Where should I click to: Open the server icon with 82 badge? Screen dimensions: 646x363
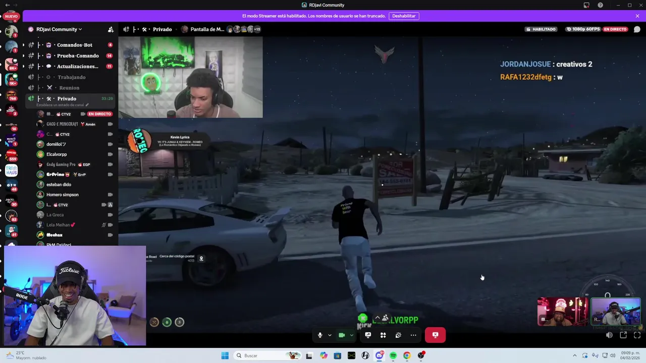point(11,216)
